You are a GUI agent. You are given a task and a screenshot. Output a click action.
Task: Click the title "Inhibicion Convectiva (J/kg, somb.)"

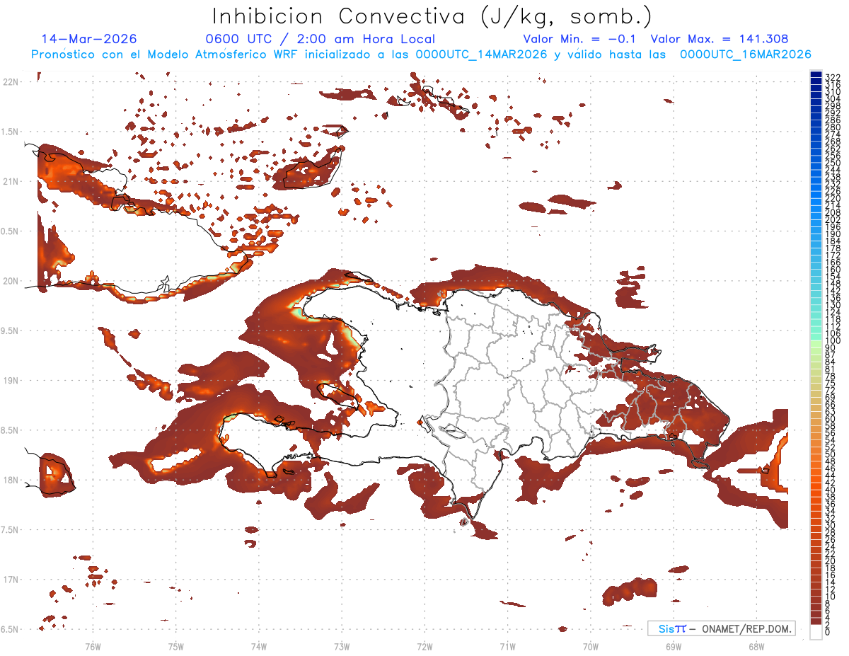pyautogui.click(x=432, y=16)
